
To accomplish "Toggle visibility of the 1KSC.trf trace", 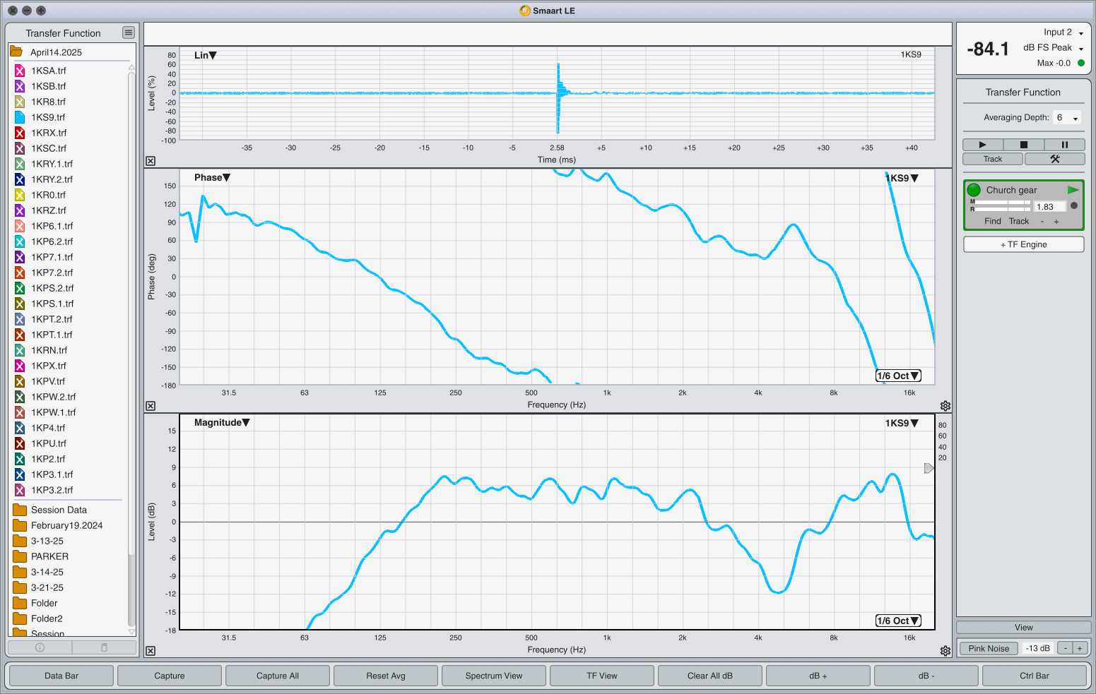I will click(20, 148).
